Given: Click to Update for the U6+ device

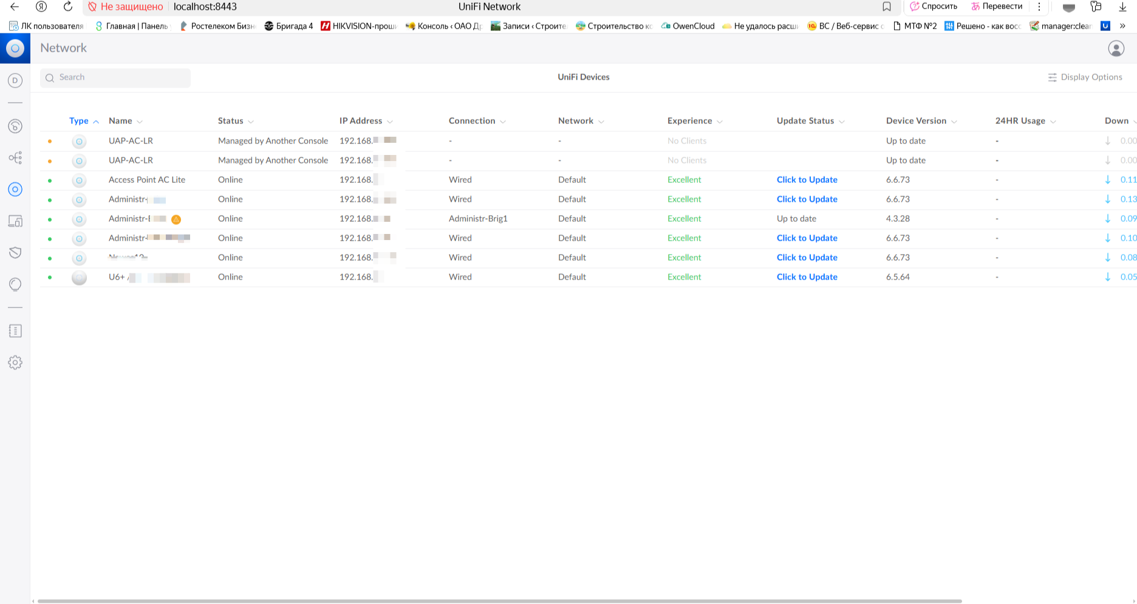Looking at the screenshot, I should [x=807, y=277].
